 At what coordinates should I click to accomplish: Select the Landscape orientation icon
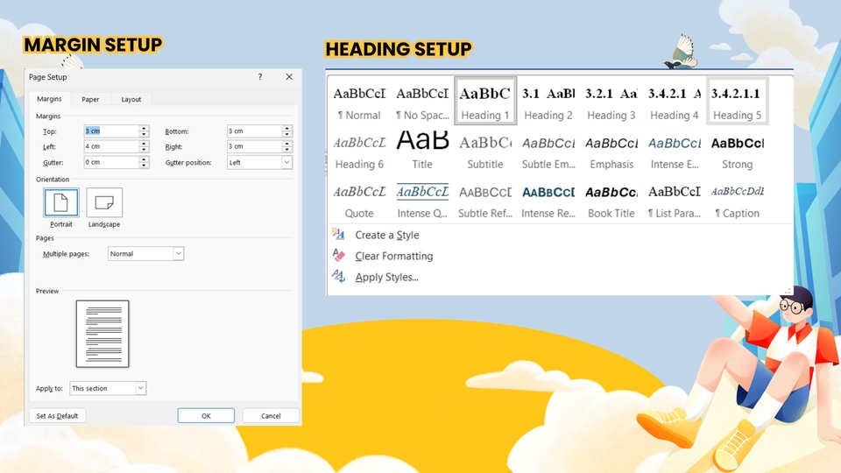104,203
